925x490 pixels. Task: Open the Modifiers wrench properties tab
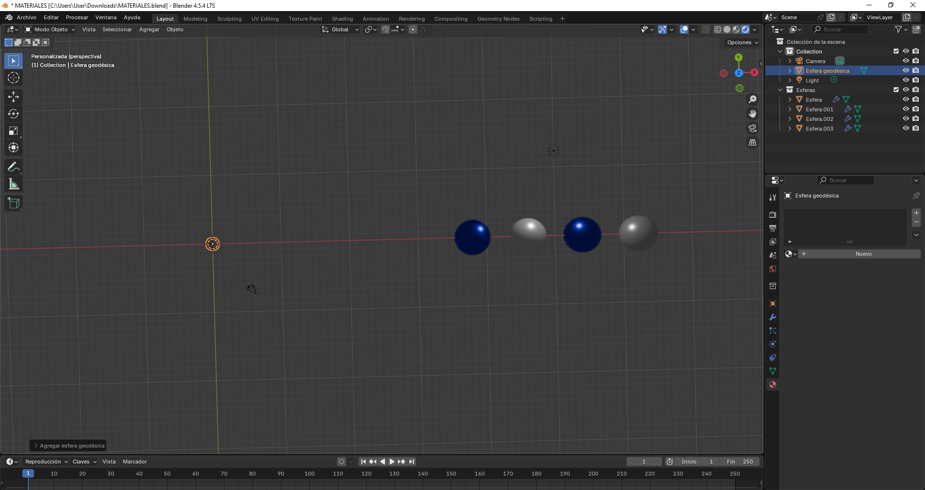(773, 317)
